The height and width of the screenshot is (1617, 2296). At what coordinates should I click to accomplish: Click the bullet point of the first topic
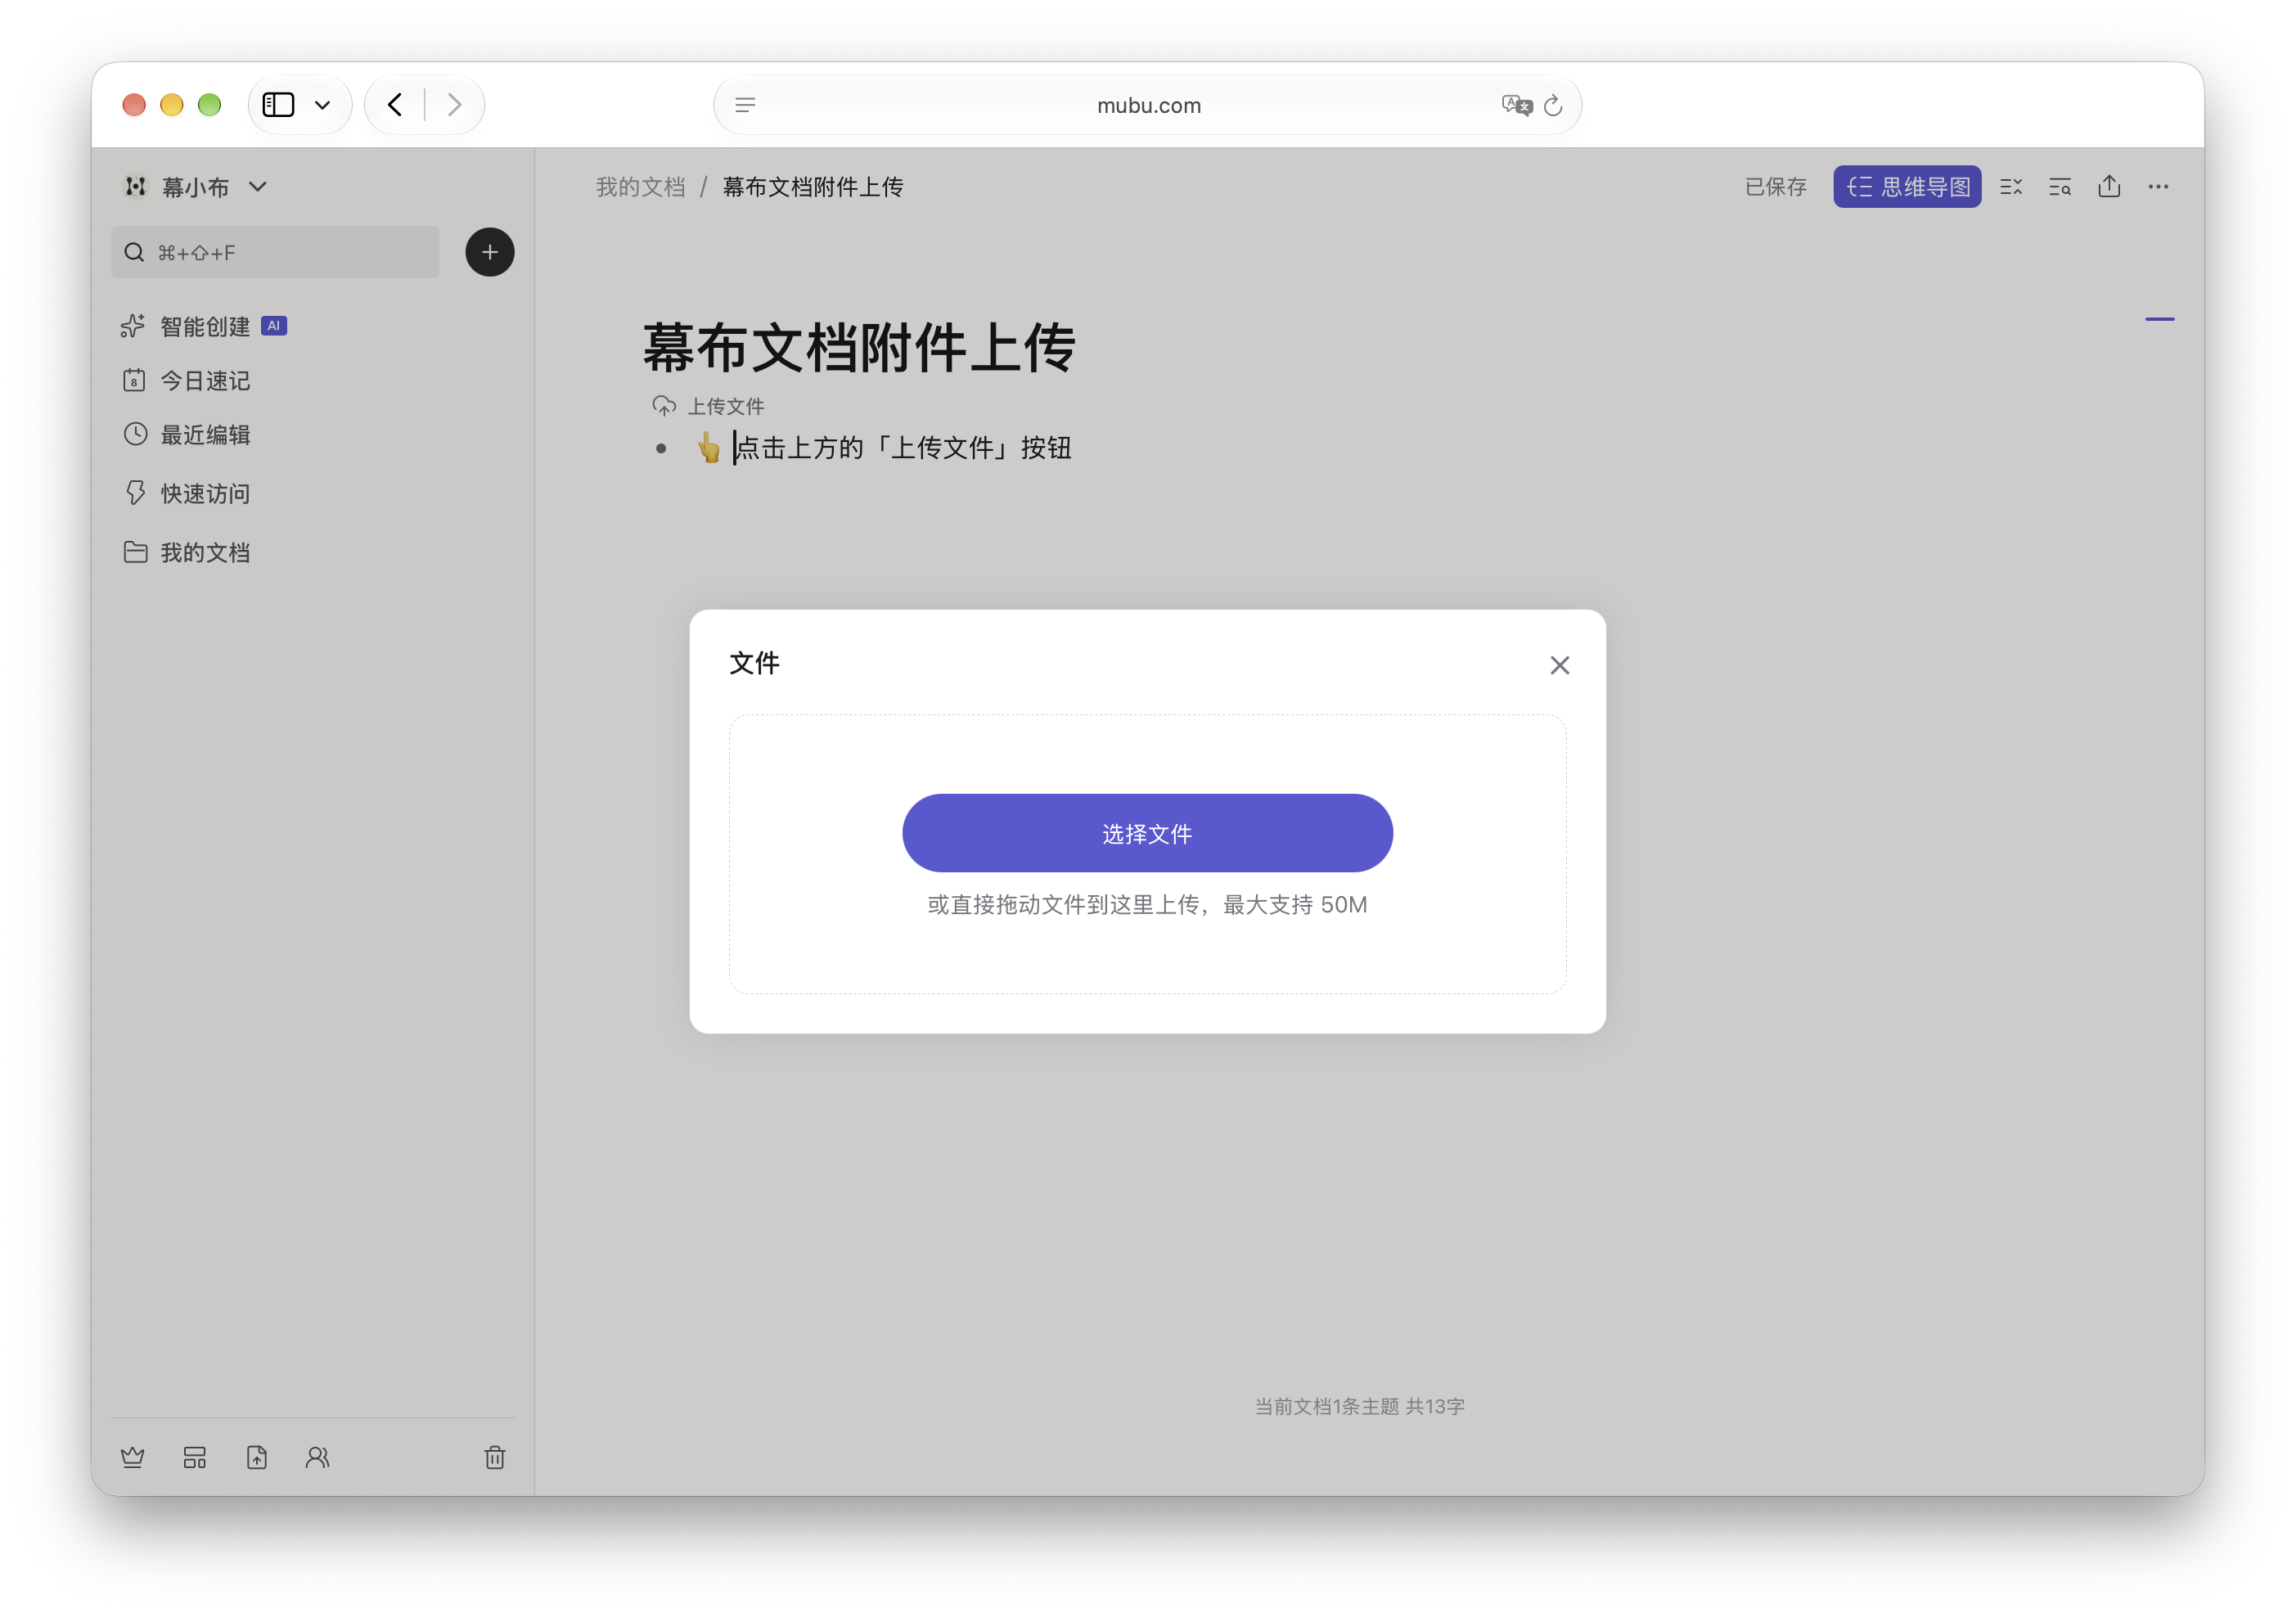click(x=661, y=448)
